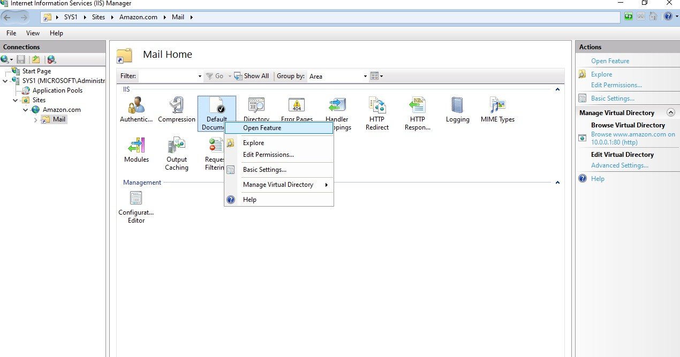This screenshot has height=357, width=680.
Task: Choose Edit Permissions in context menu
Action: pos(279,155)
